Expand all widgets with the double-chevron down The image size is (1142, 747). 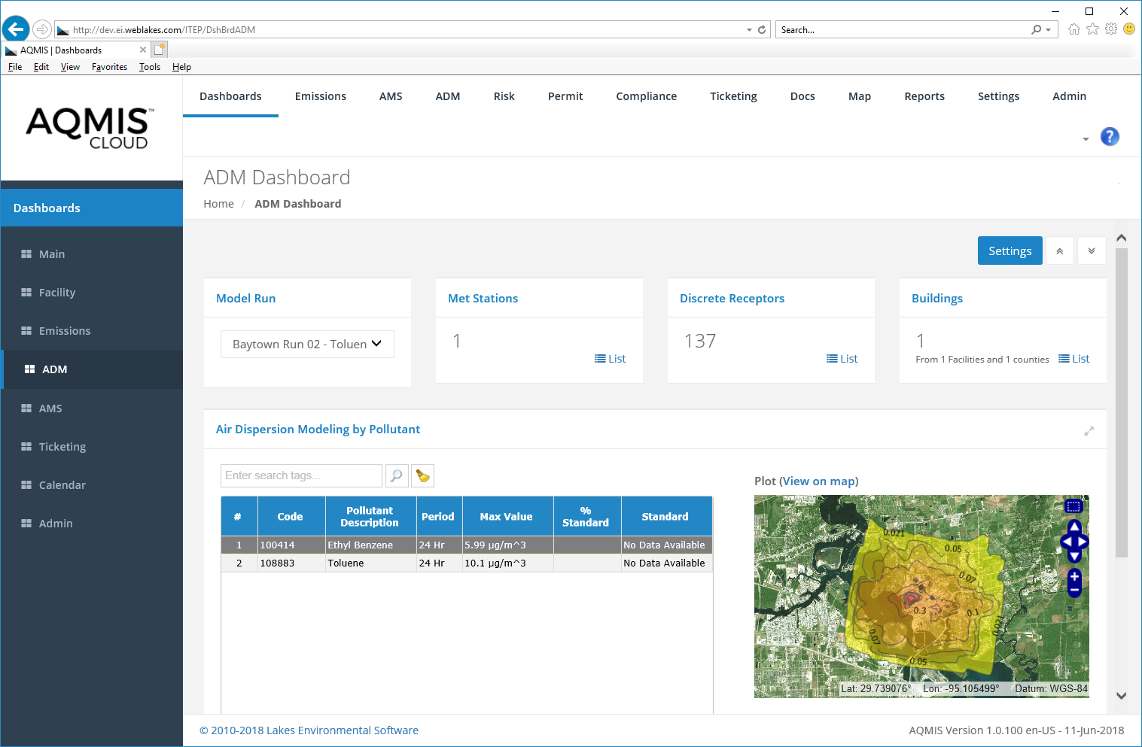pyautogui.click(x=1092, y=250)
